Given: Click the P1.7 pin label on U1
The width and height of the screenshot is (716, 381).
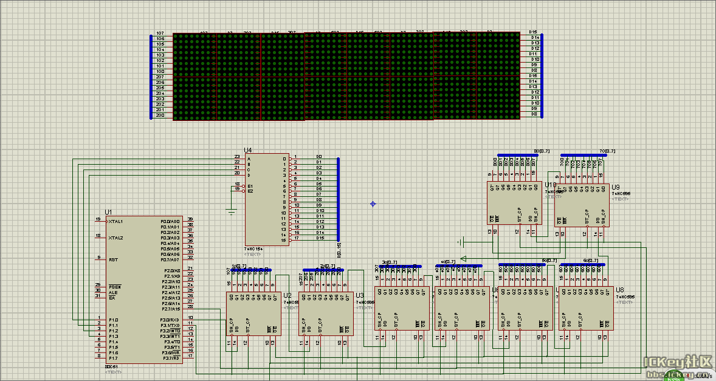Looking at the screenshot, I should tap(113, 358).
